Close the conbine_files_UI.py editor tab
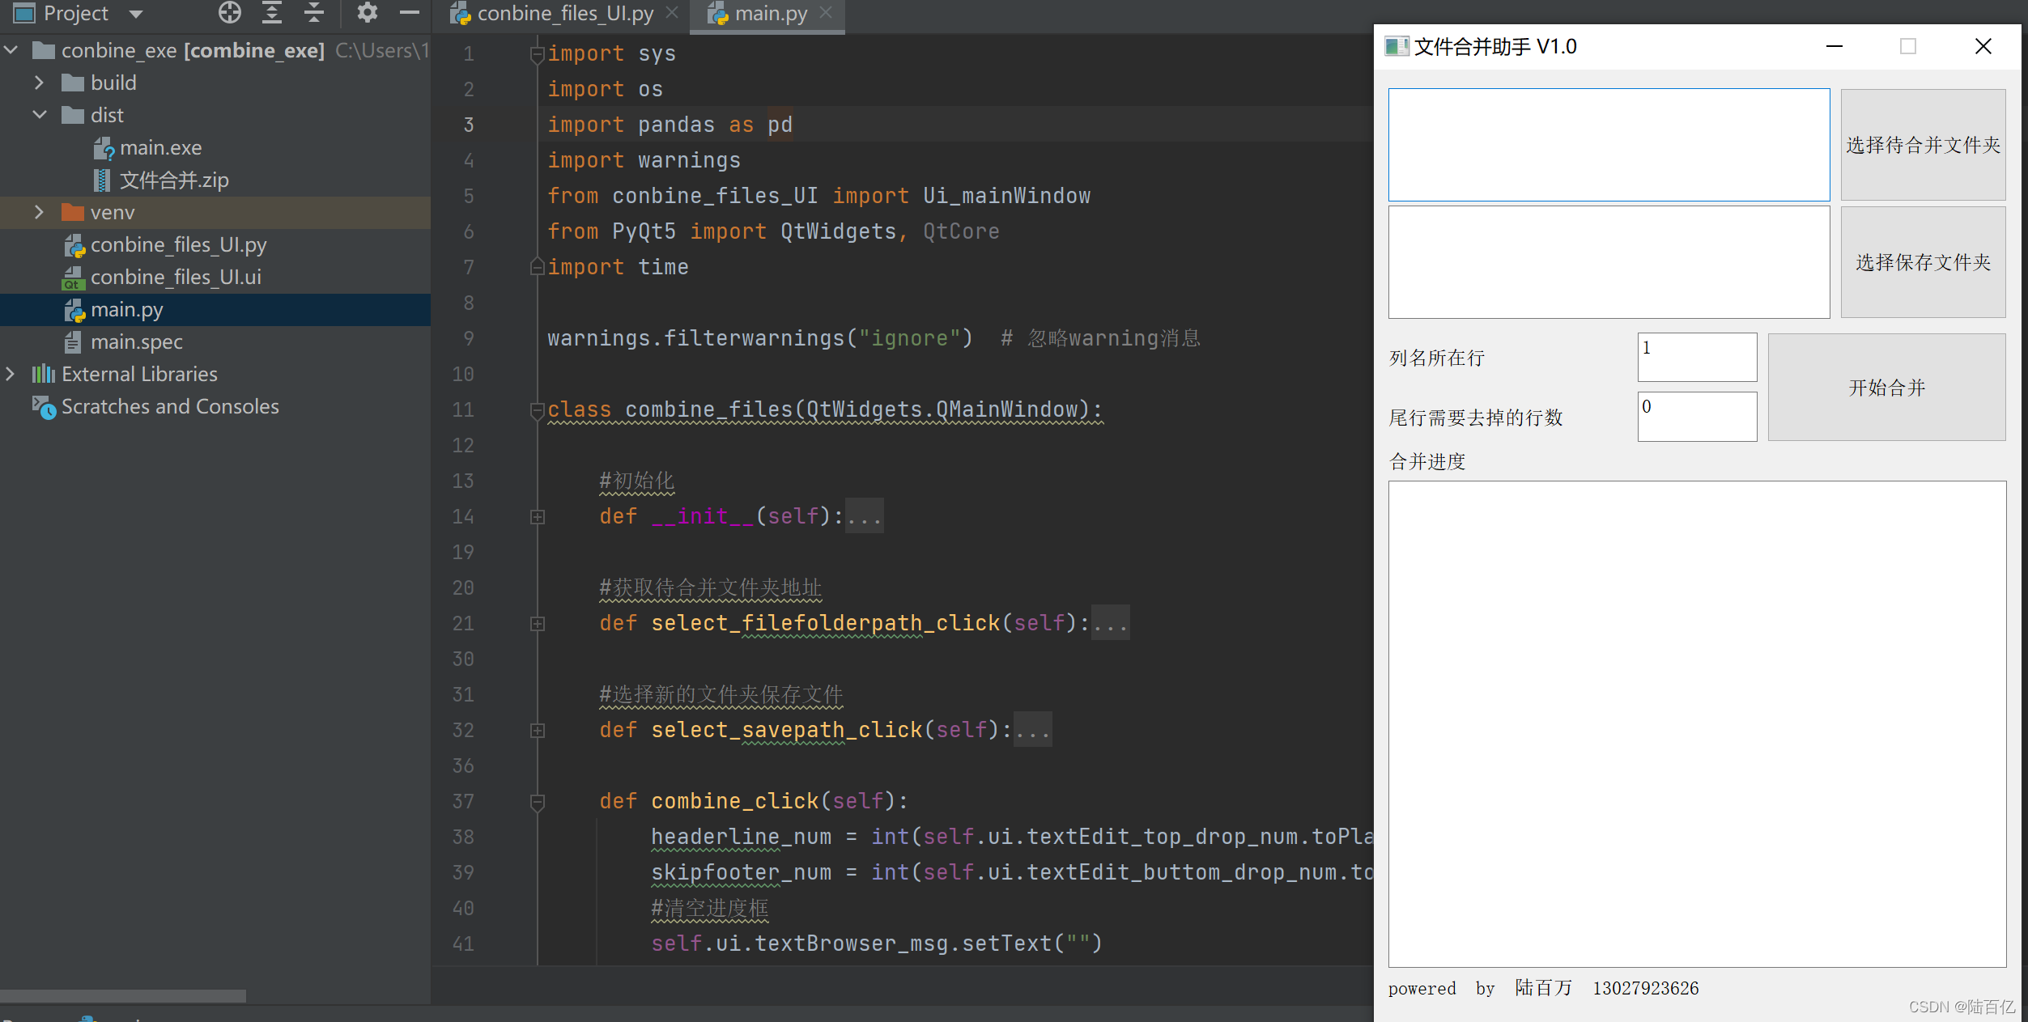The height and width of the screenshot is (1022, 2028). [x=672, y=13]
